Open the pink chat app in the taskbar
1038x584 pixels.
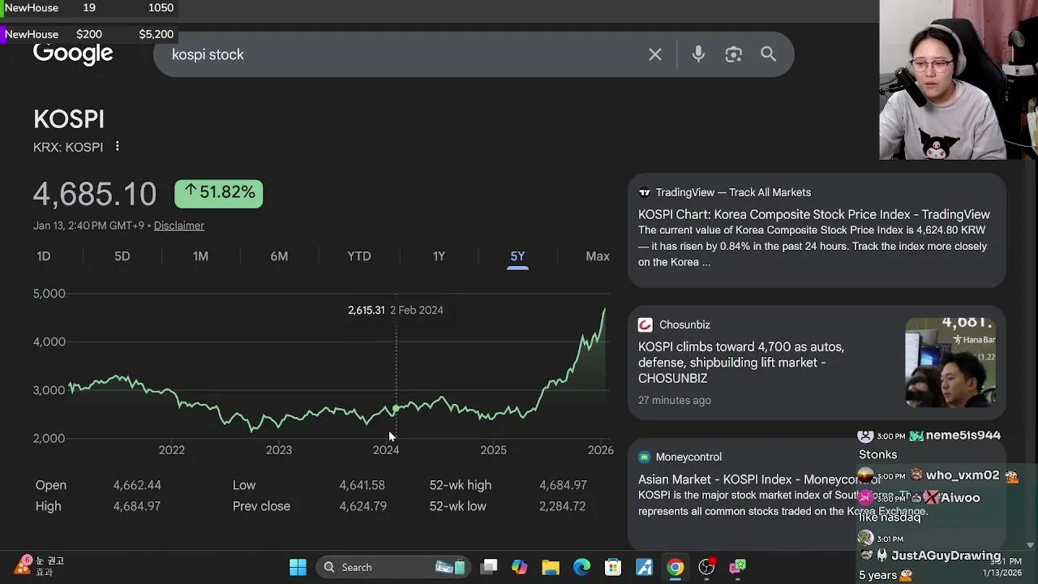737,567
